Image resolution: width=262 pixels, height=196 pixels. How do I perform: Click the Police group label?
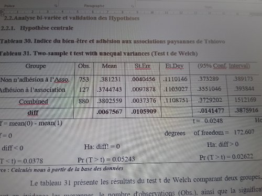(9, 6)
